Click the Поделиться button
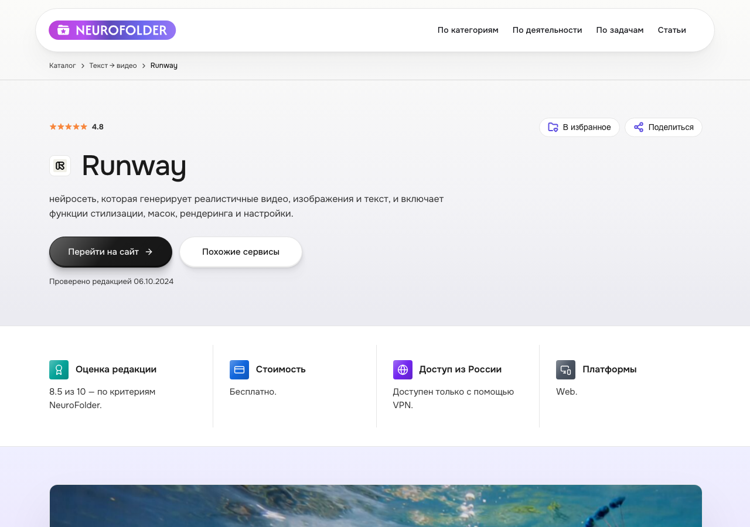 663,127
